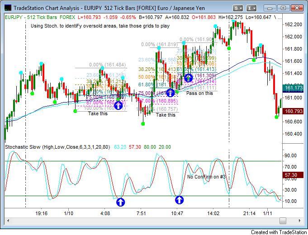Click the 'B=160.797' bid value
Image resolution: width=308 pixels, height=235 pixels.
pos(151,17)
